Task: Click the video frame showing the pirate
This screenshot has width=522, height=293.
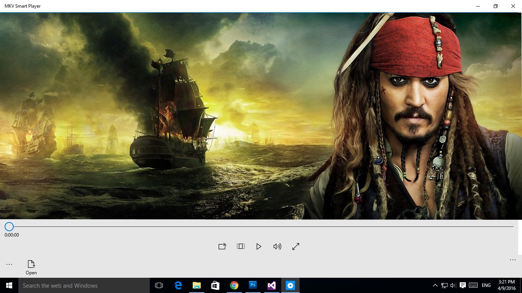Action: [x=261, y=116]
